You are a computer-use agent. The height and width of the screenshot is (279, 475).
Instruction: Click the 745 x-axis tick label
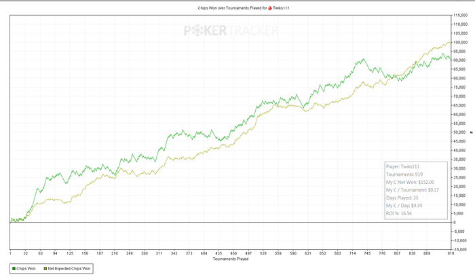(x=367, y=253)
